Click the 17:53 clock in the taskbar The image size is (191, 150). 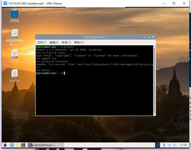tap(183, 145)
